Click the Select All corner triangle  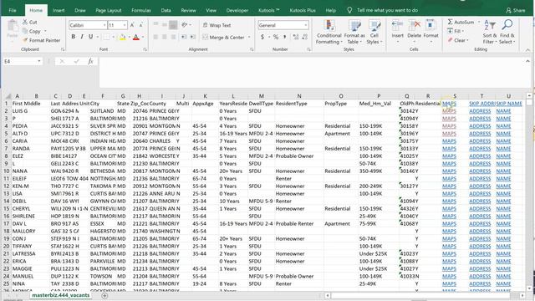(x=8, y=96)
